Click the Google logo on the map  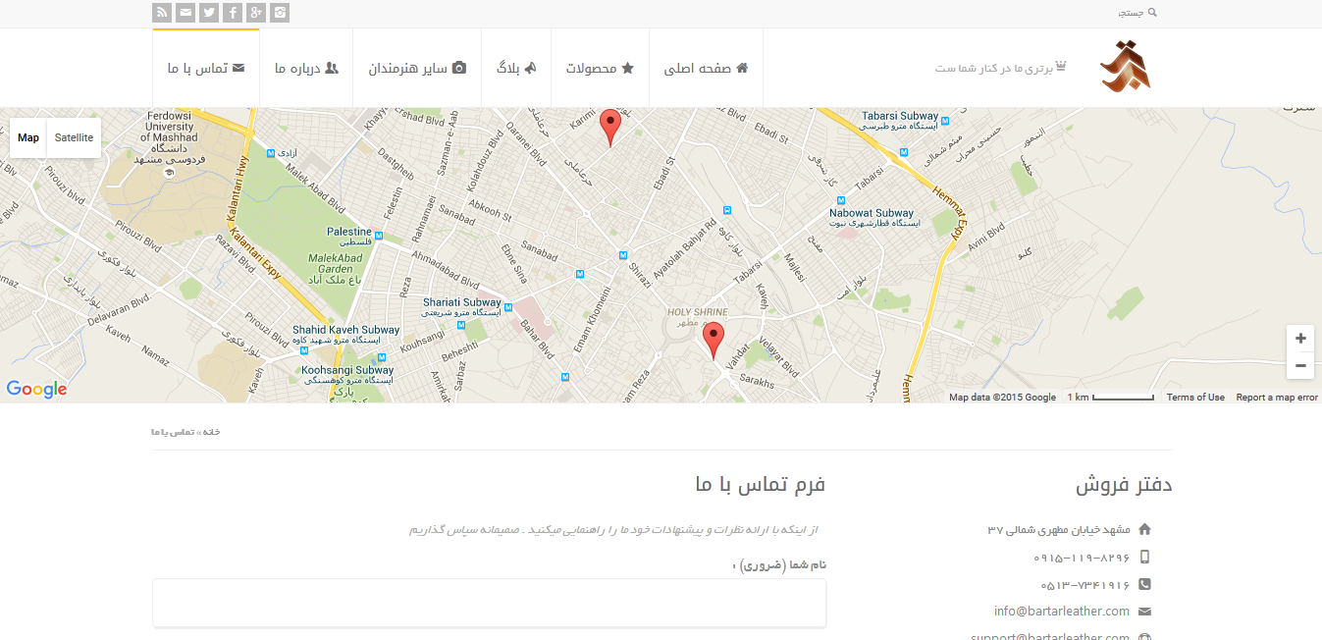[37, 389]
